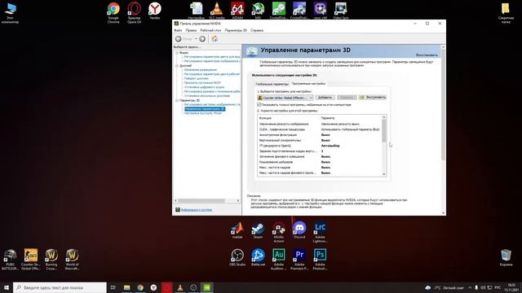Select Установка цифрового аудио tree item
The height and width of the screenshot is (293, 522).
204,87
